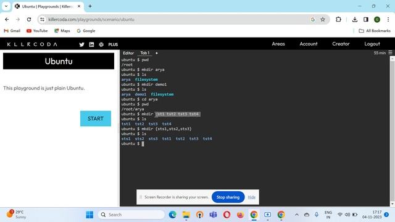Click the Google icon in the address bar
Image resolution: width=395 pixels, height=222 pixels.
[x=313, y=19]
